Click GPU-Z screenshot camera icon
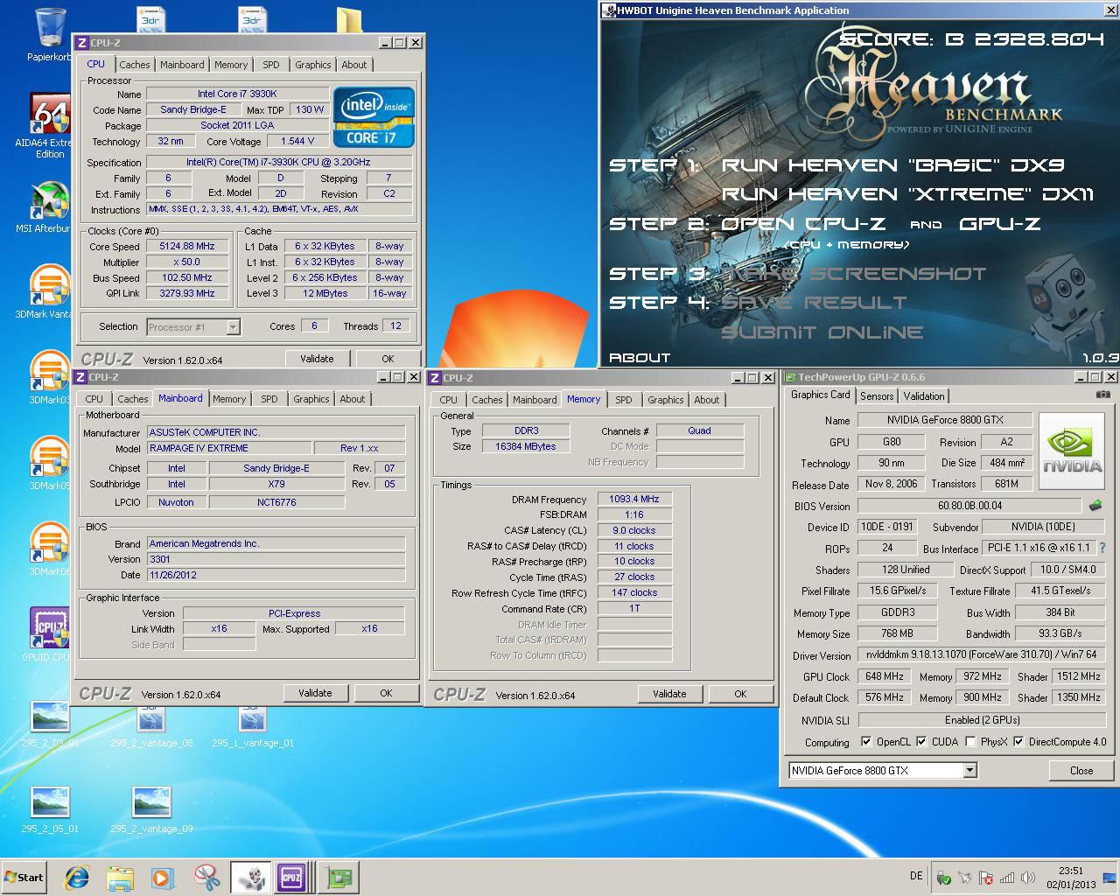1120x896 pixels. tap(1102, 395)
